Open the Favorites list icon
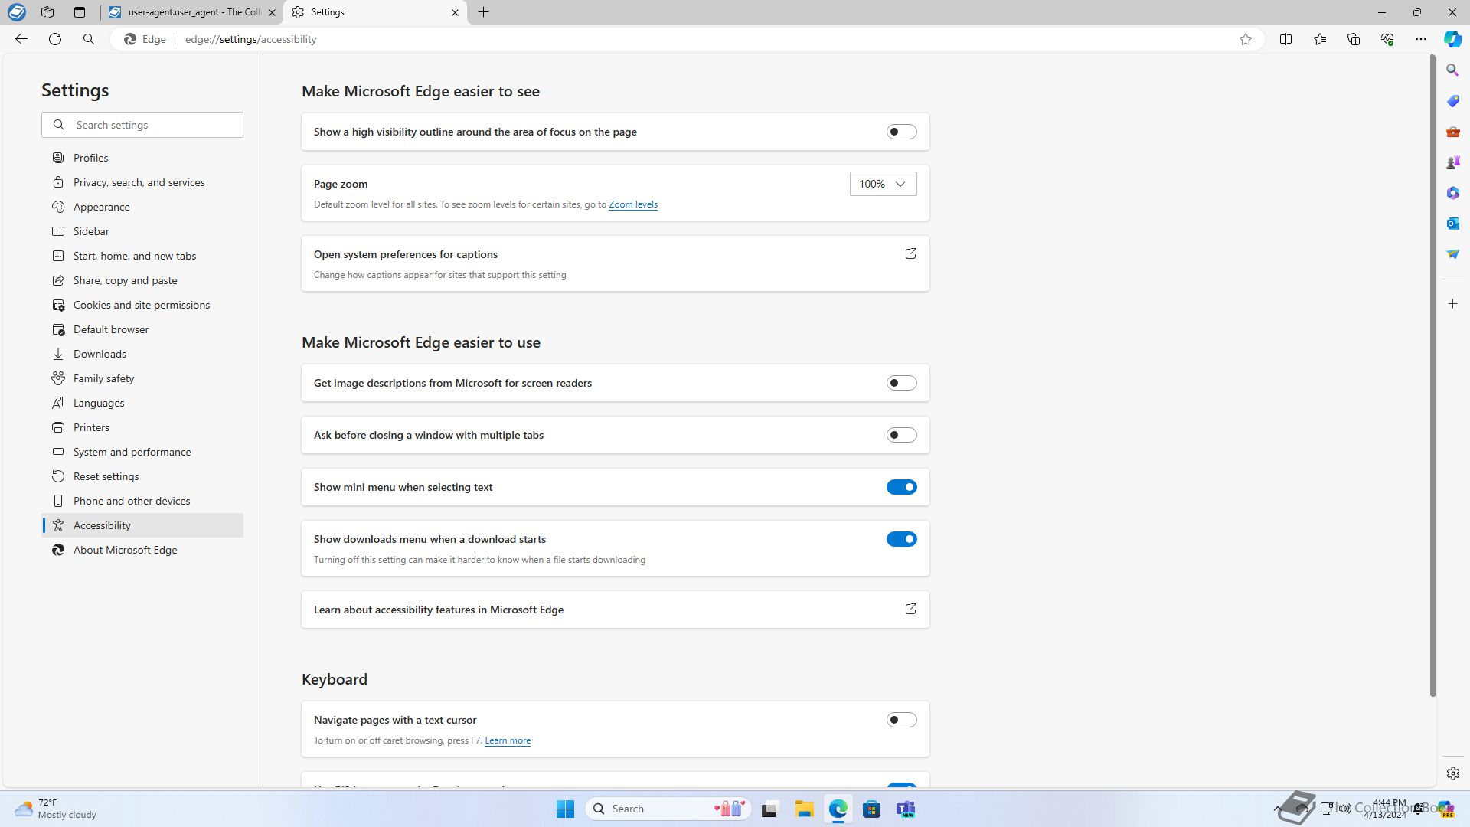1470x827 pixels. [x=1320, y=39]
